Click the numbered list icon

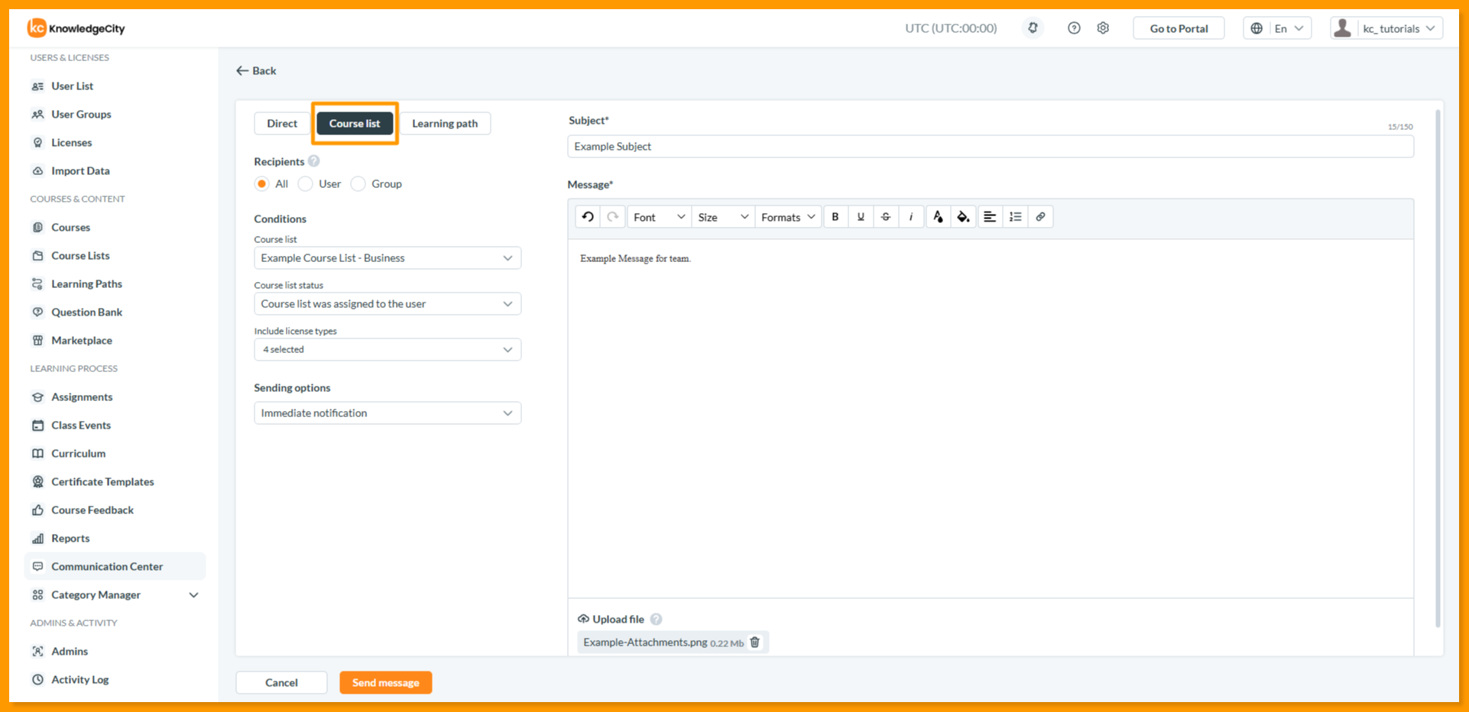1015,217
